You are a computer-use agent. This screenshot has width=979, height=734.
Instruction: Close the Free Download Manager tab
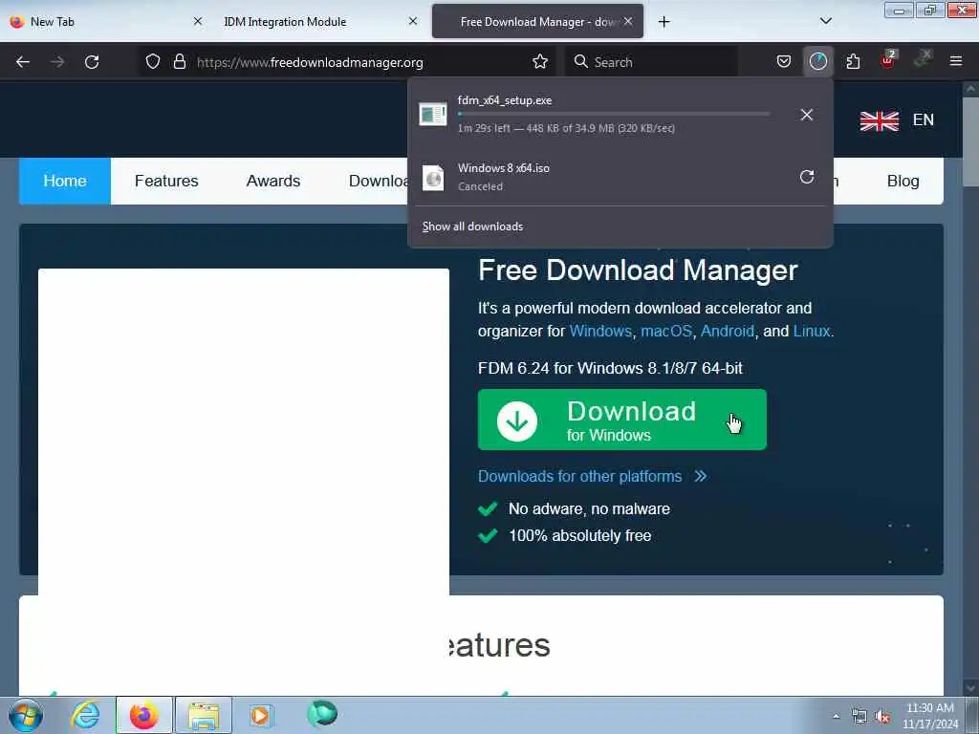point(628,21)
